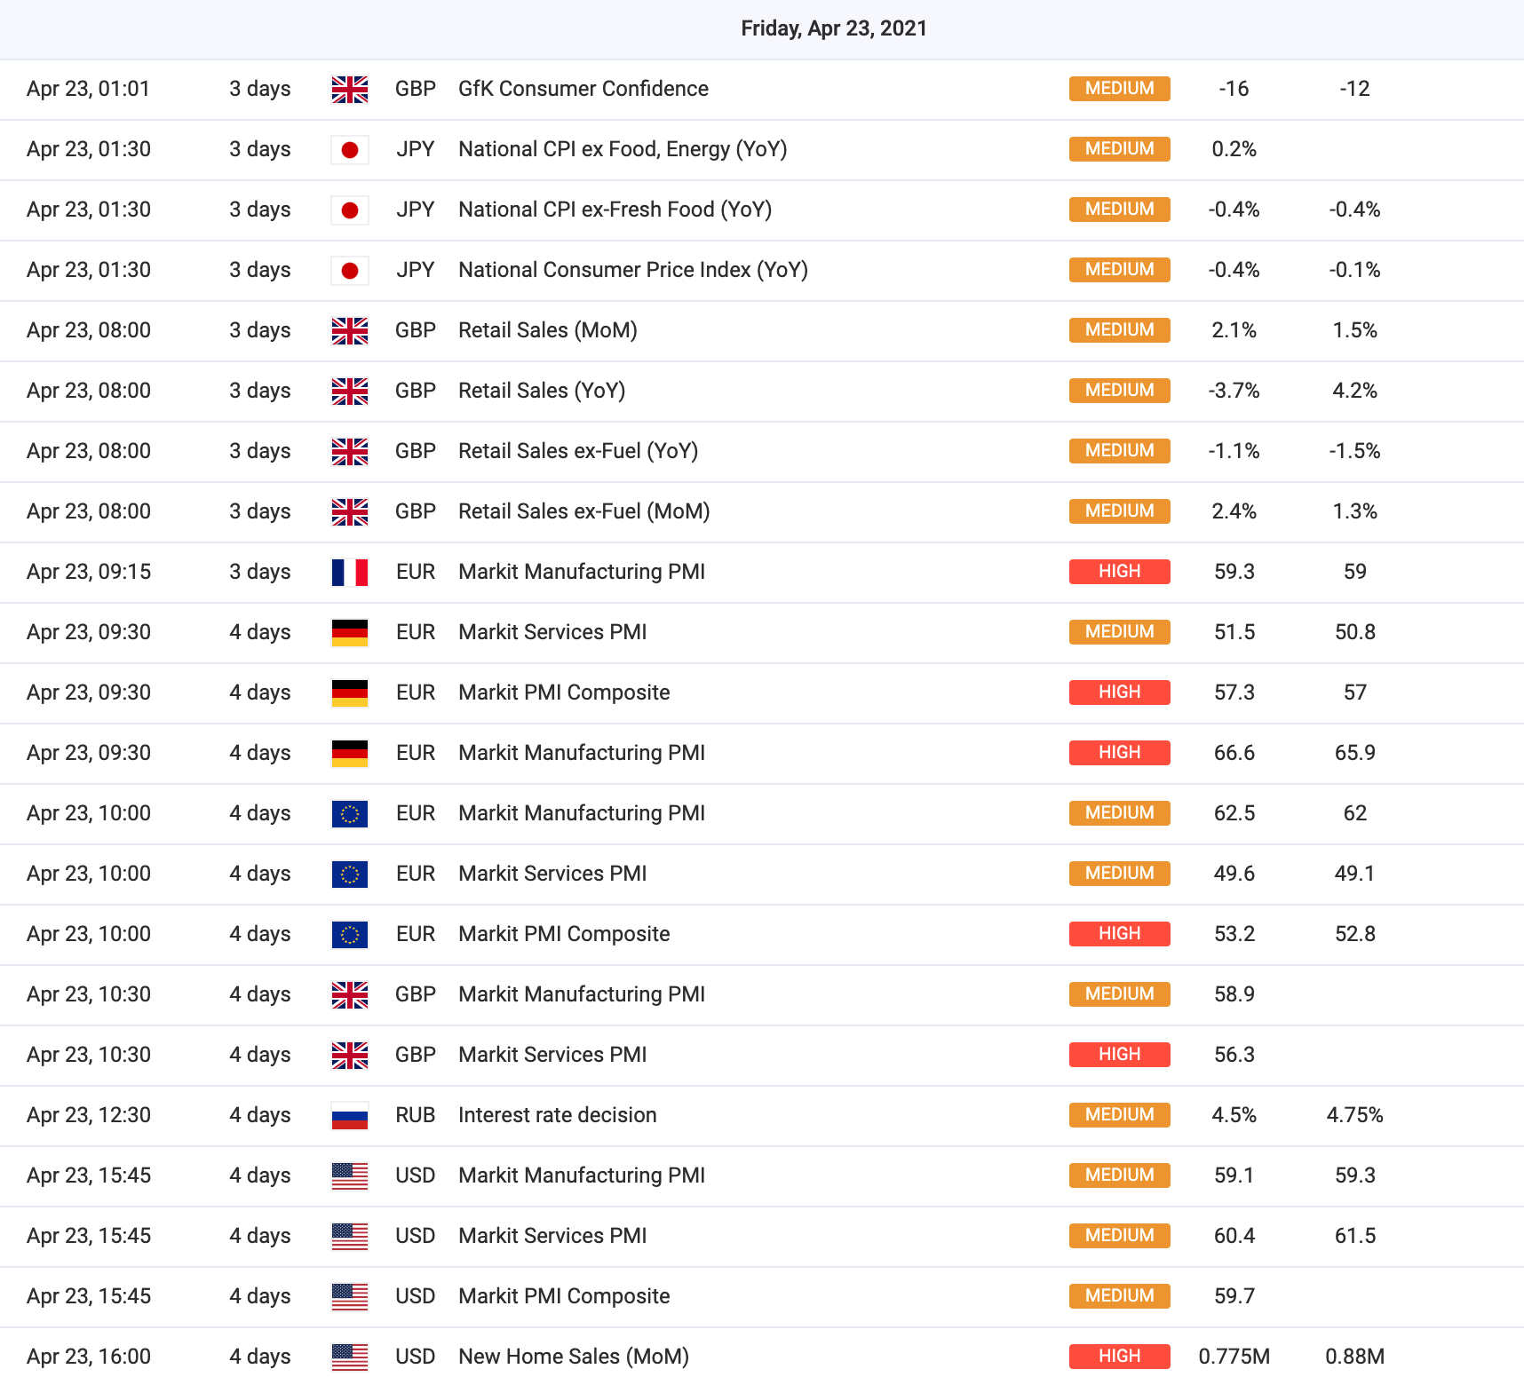Click '3 days' in the GfK Consumer Confidence row

pos(259,89)
